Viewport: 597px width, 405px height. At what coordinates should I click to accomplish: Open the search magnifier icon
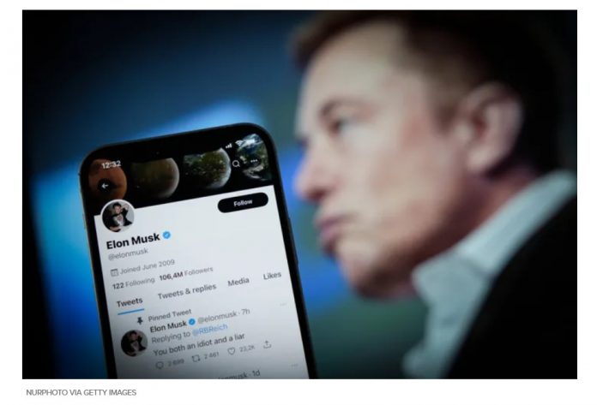coord(236,164)
